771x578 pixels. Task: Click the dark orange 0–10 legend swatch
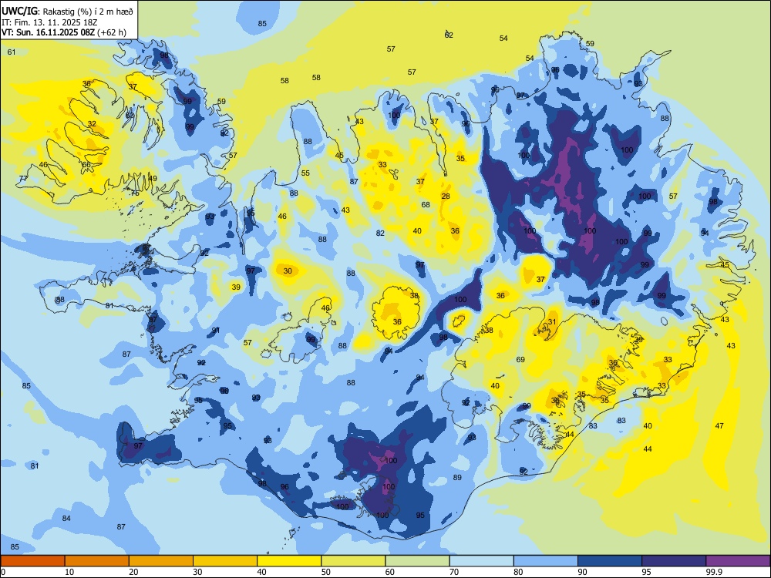32,561
